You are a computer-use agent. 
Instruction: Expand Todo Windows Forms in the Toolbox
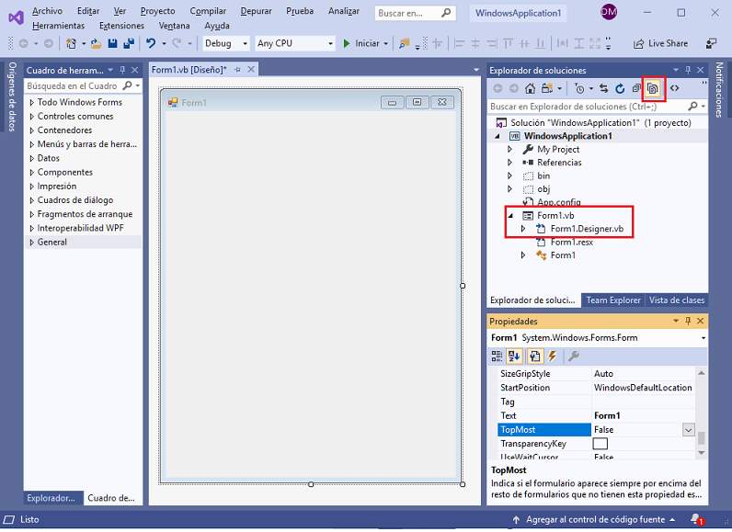click(x=32, y=102)
